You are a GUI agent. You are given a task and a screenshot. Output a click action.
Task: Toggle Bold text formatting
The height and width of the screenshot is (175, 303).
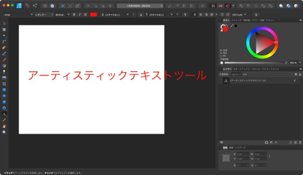(74, 14)
